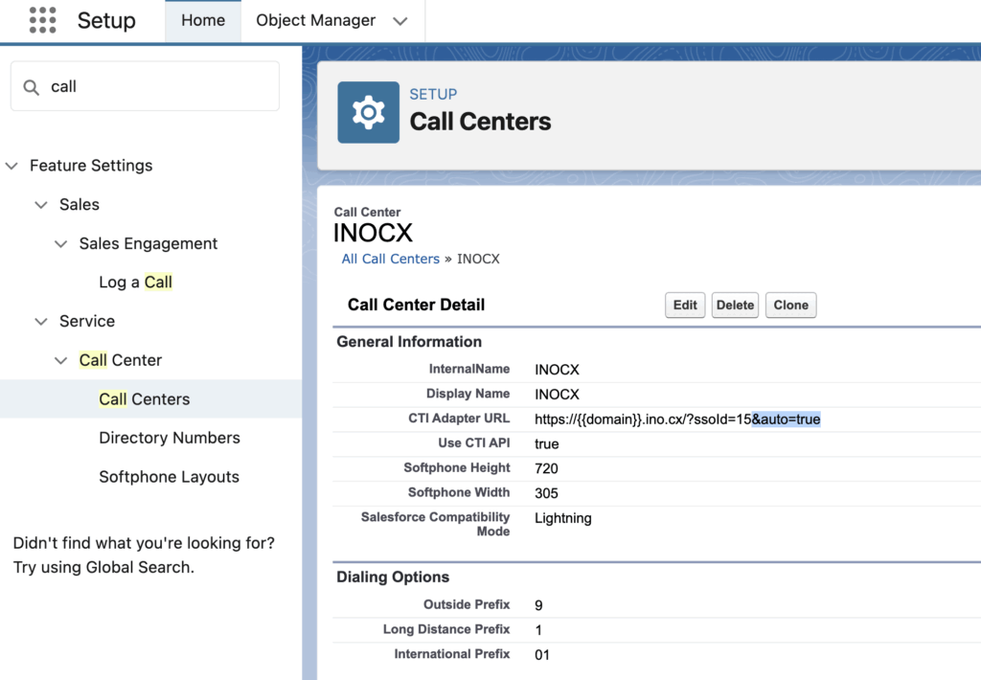Follow the All Call Centers link
981x680 pixels.
[390, 259]
